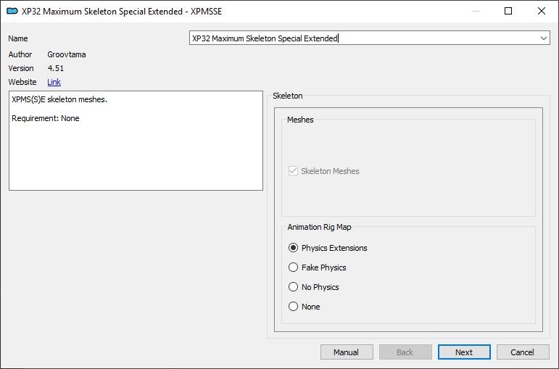Open the Website Link

tap(54, 82)
